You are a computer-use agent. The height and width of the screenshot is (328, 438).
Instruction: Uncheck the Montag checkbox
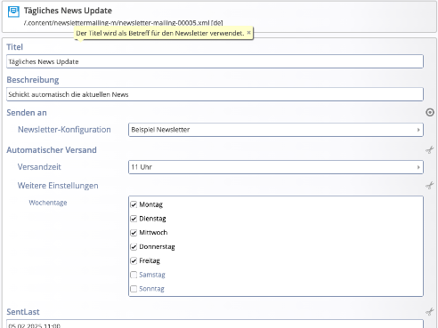tap(134, 204)
